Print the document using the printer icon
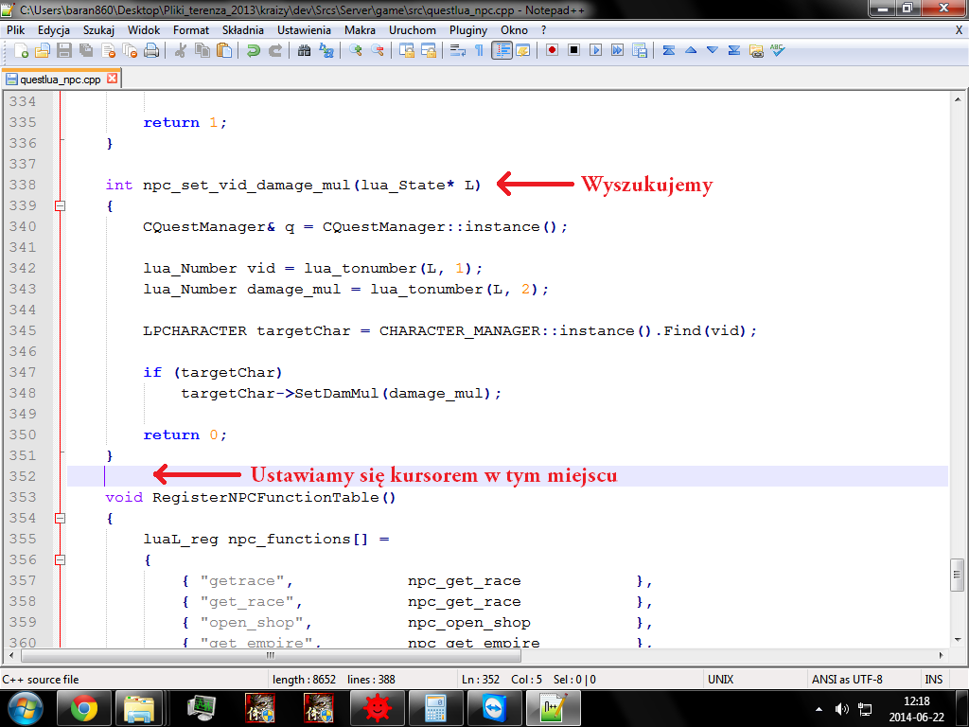Image resolution: width=969 pixels, height=727 pixels. click(151, 51)
